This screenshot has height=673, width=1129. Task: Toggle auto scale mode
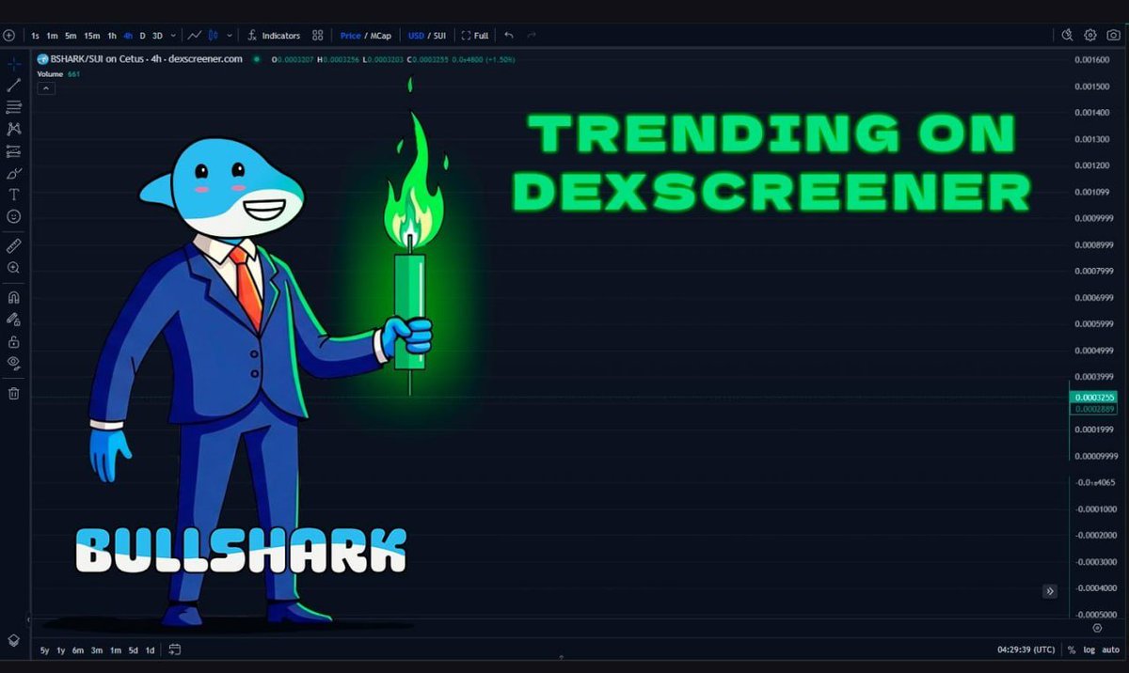pos(1111,650)
